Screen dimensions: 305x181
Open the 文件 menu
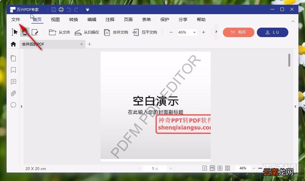click(x=16, y=19)
